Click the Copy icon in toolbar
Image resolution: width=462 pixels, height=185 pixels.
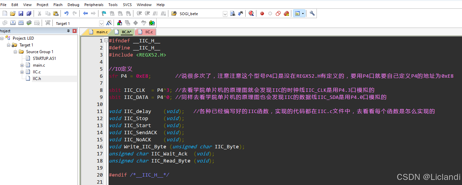coord(48,13)
